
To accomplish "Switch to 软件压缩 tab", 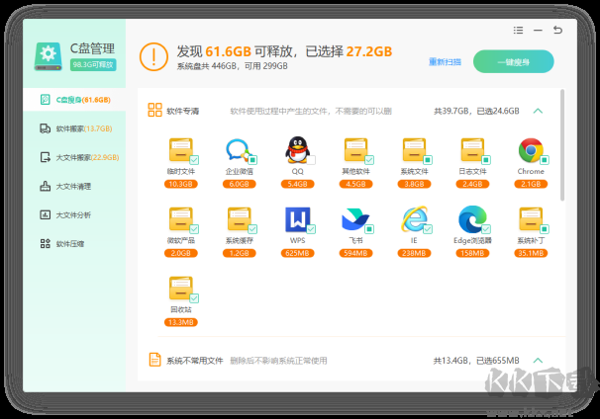I will tap(74, 244).
